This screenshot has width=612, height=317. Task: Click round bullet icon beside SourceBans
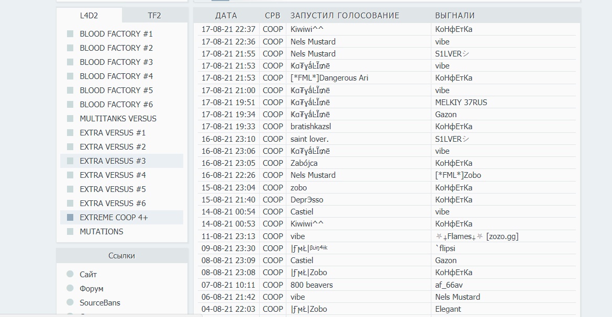click(x=70, y=302)
